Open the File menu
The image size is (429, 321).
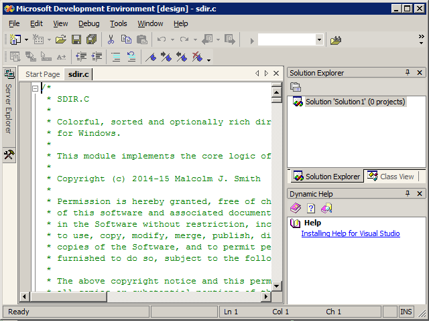coord(14,24)
